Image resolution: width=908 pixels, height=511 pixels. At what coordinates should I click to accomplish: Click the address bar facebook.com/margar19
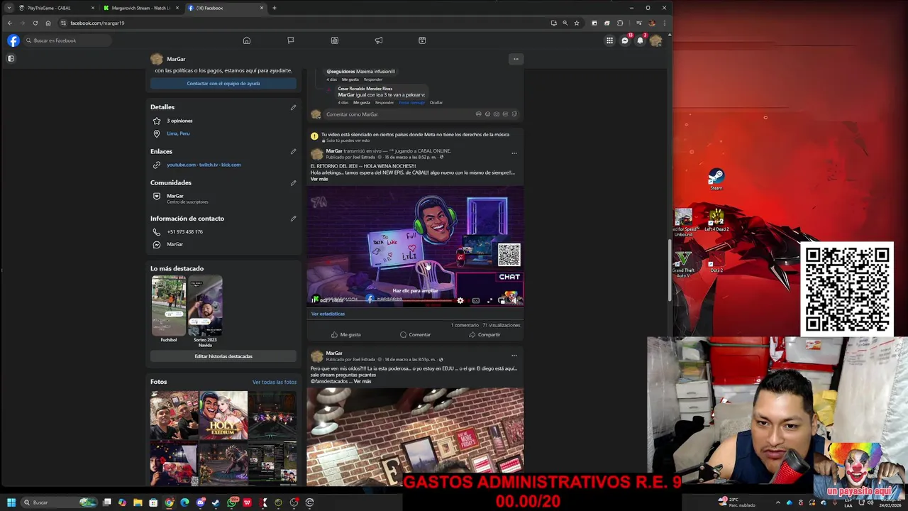[305, 23]
